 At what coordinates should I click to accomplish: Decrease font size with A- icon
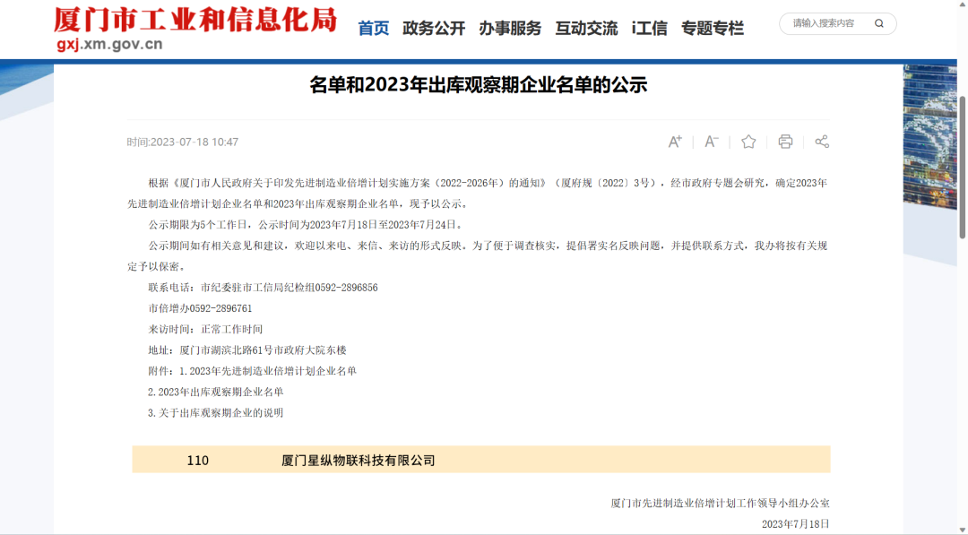point(711,142)
